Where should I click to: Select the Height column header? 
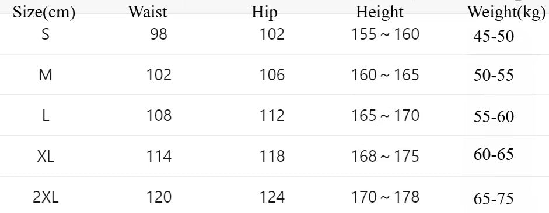click(380, 13)
